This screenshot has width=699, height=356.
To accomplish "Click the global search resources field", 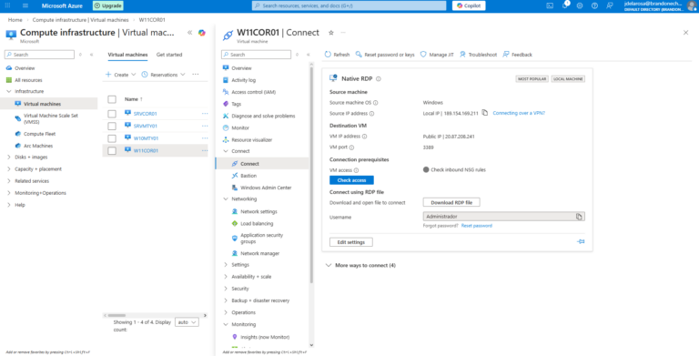I will coord(349,5).
